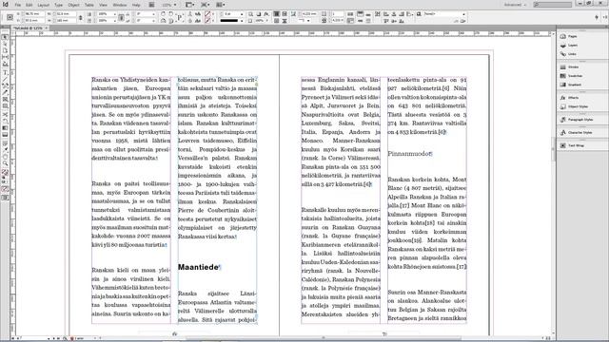
Task: Select the Rectangle Frame tool
Action: pos(5,99)
